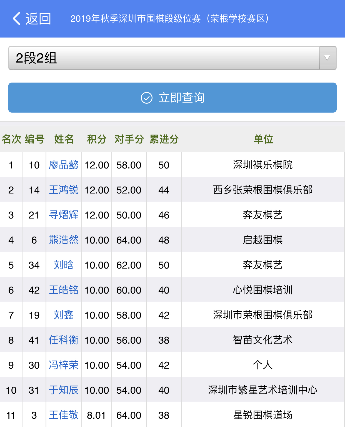Screen dimensions: 345x427
Task: Click the dropdown arrow triangle
Action: pyautogui.click(x=327, y=58)
